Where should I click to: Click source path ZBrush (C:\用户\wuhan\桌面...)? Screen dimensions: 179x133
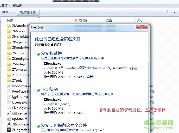90,68
